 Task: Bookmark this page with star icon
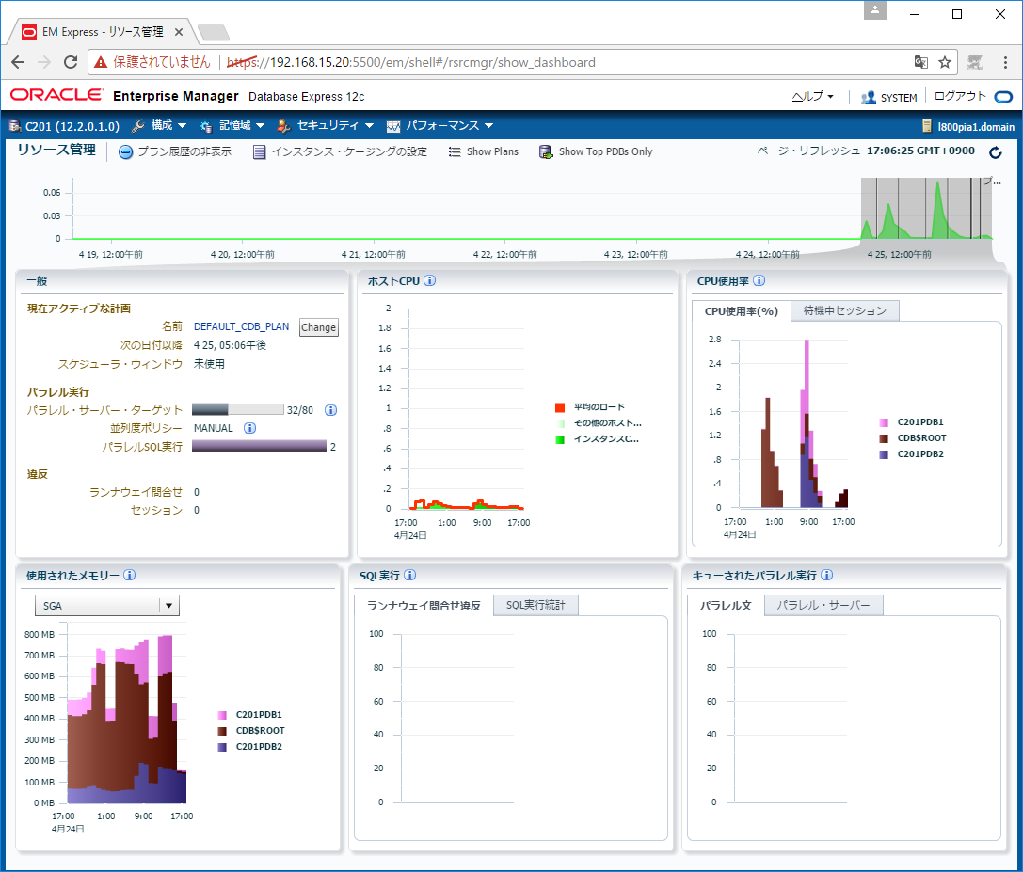coord(945,62)
